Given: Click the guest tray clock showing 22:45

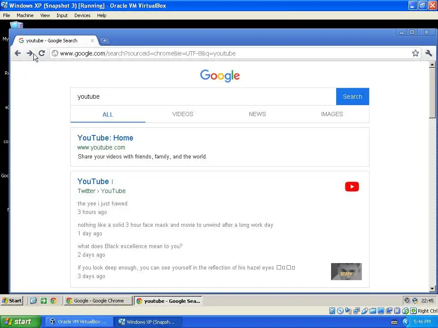Looking at the screenshot, I should click(x=427, y=301).
